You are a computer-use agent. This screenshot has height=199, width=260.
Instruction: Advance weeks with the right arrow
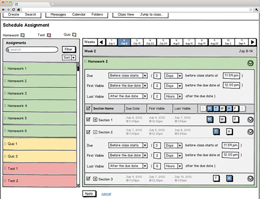coord(253,42)
